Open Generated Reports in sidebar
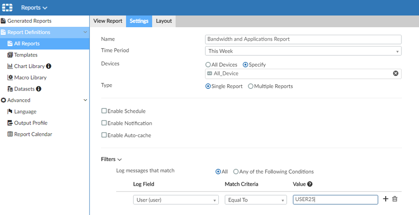 coord(29,21)
